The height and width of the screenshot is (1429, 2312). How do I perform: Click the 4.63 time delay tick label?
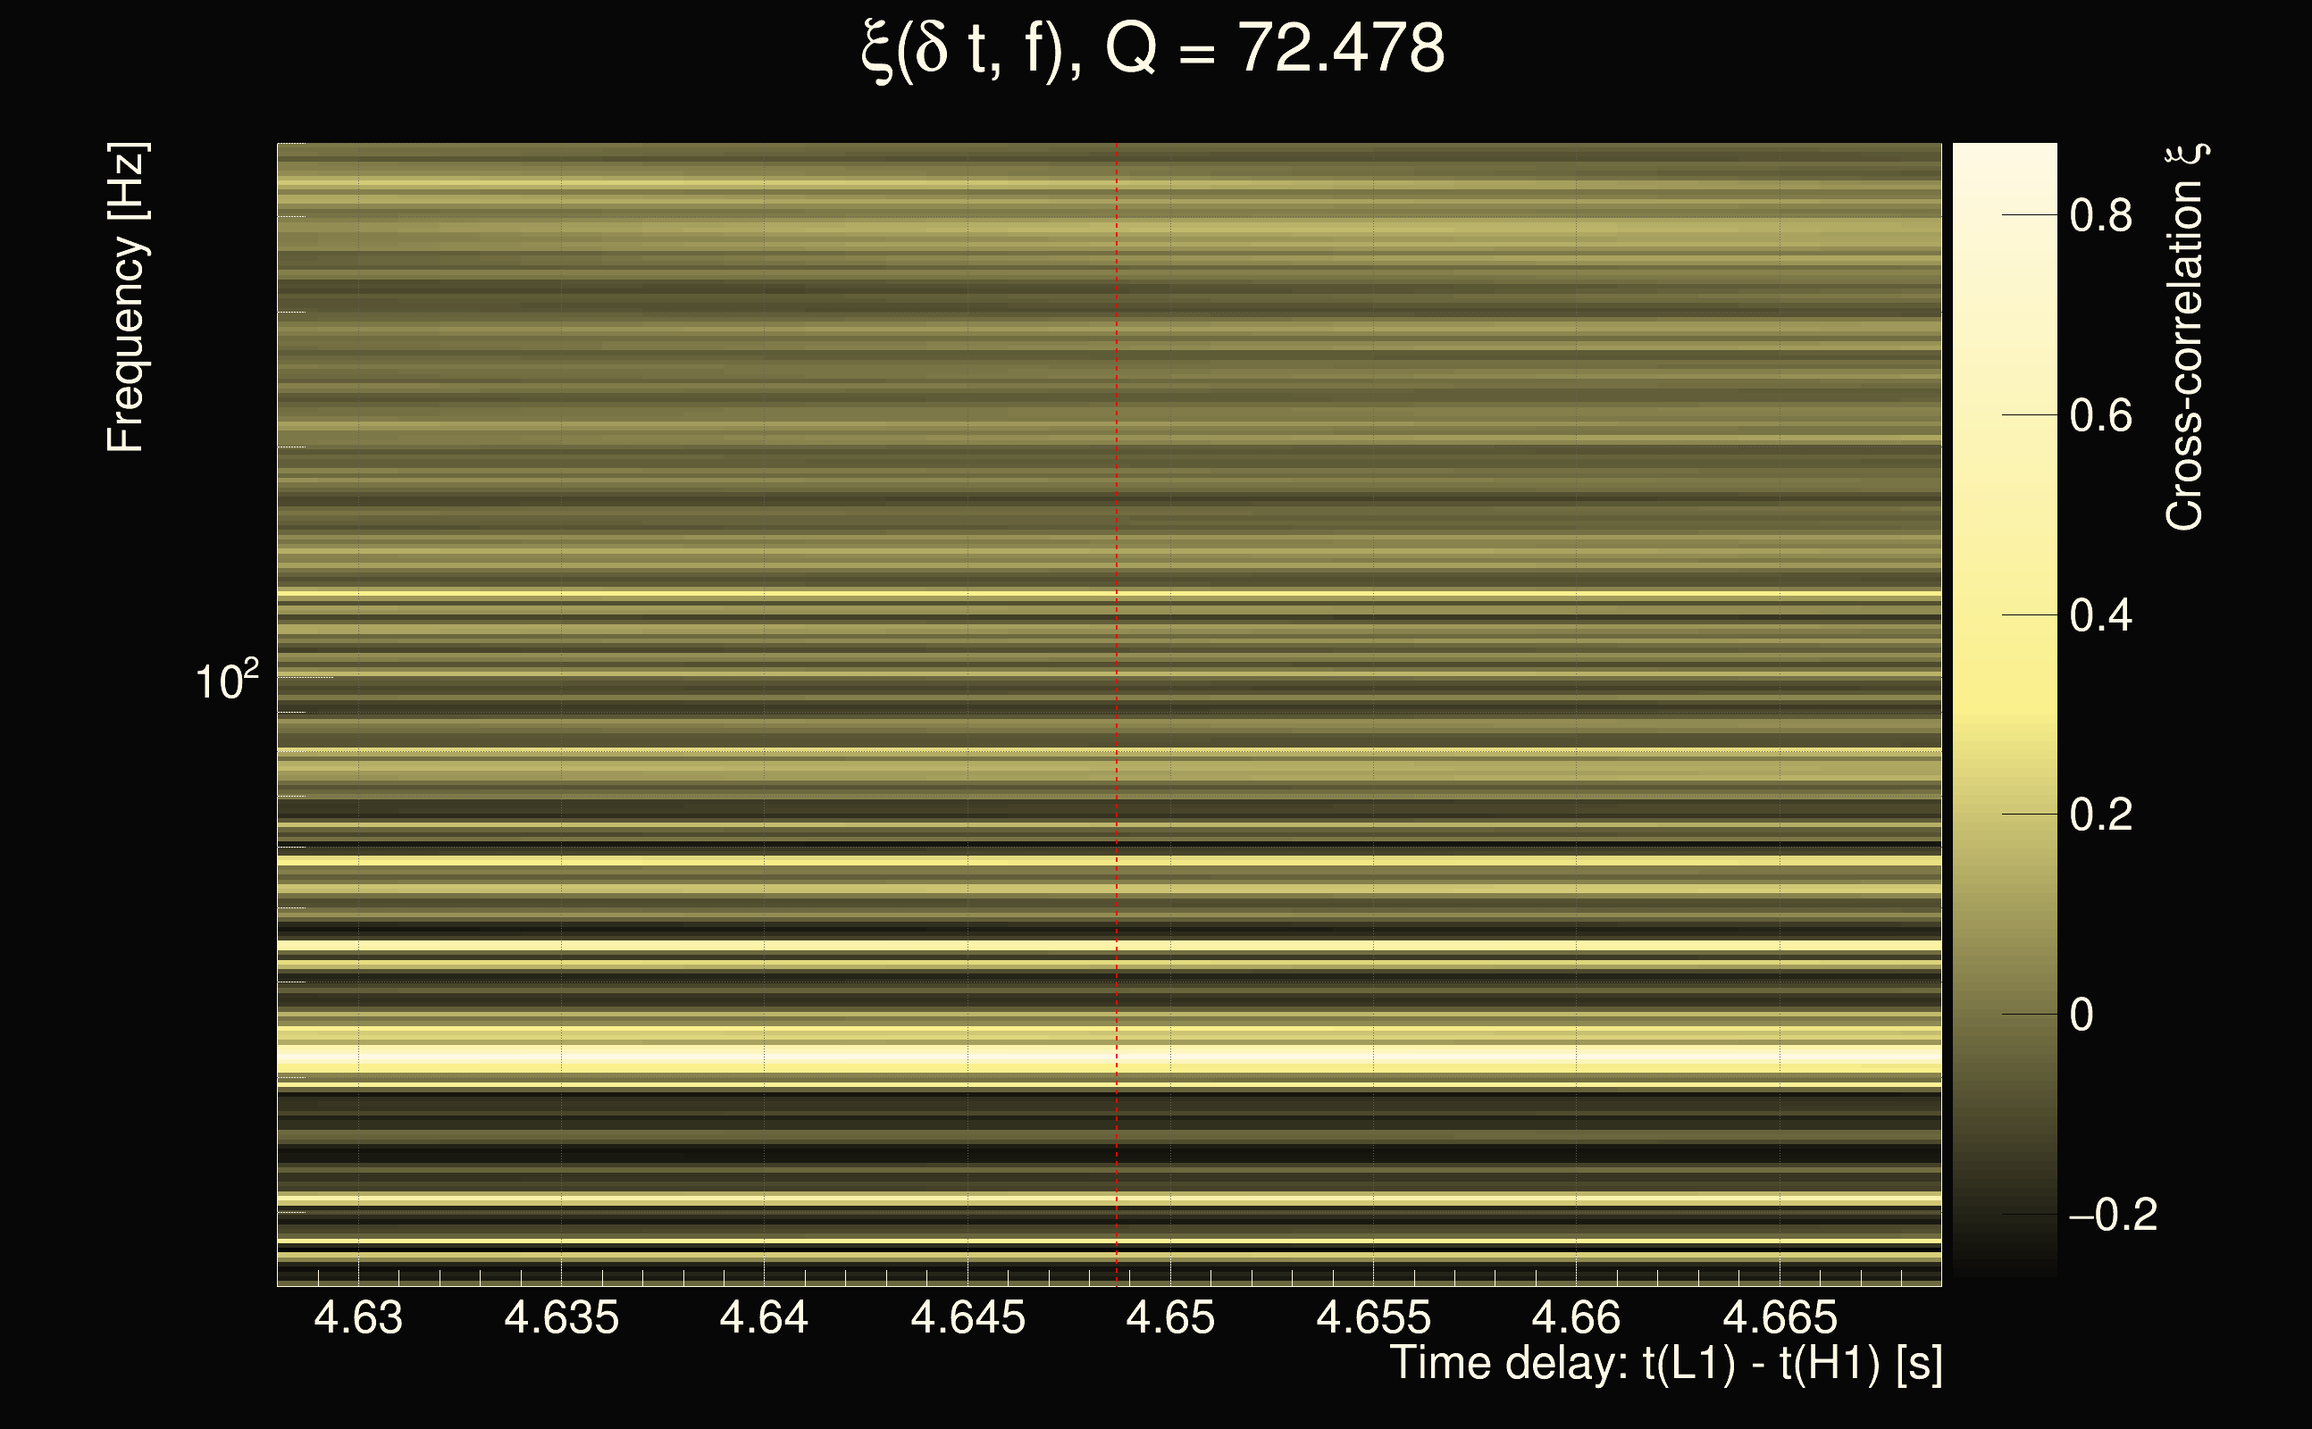coord(358,1317)
